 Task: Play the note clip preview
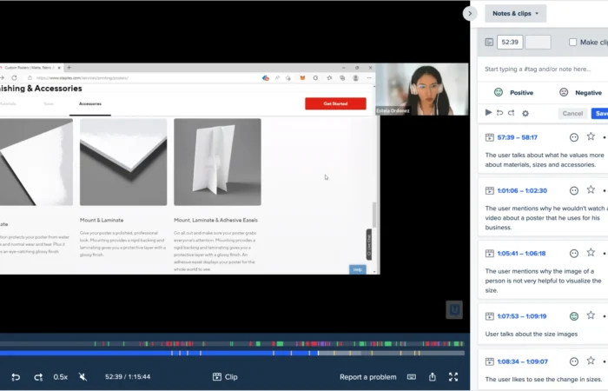pos(488,113)
